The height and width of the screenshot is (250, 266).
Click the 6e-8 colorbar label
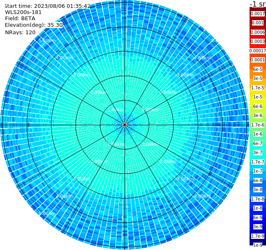[x=258, y=180]
